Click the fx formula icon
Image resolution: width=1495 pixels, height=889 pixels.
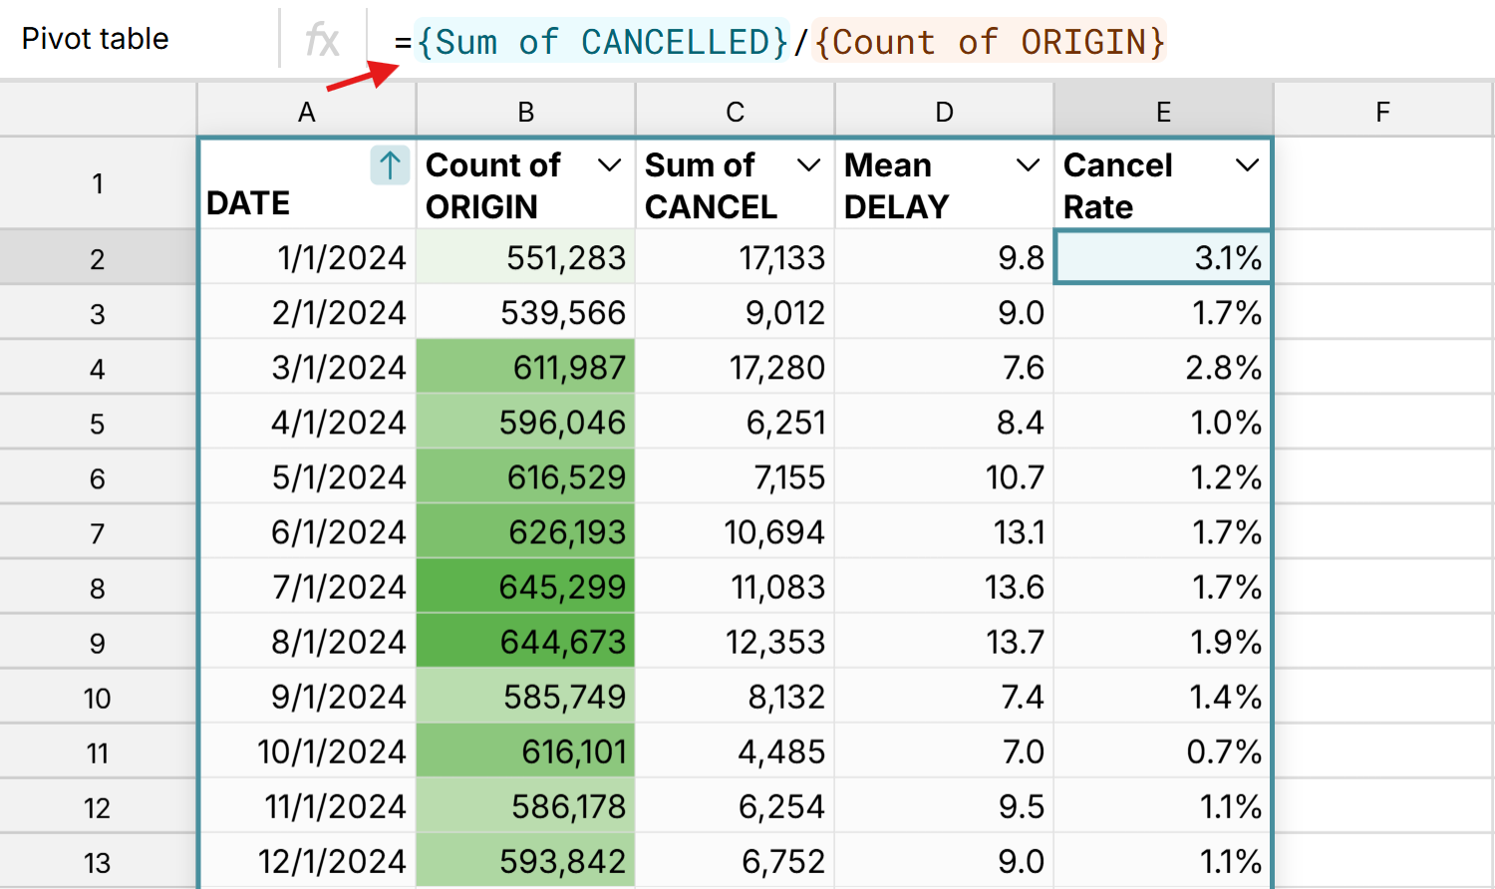coord(323,40)
